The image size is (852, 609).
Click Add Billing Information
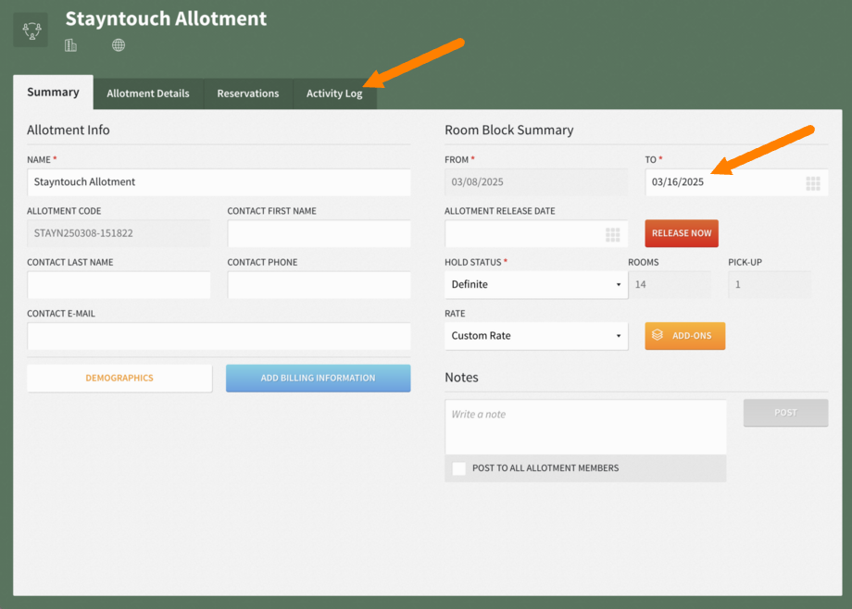318,379
